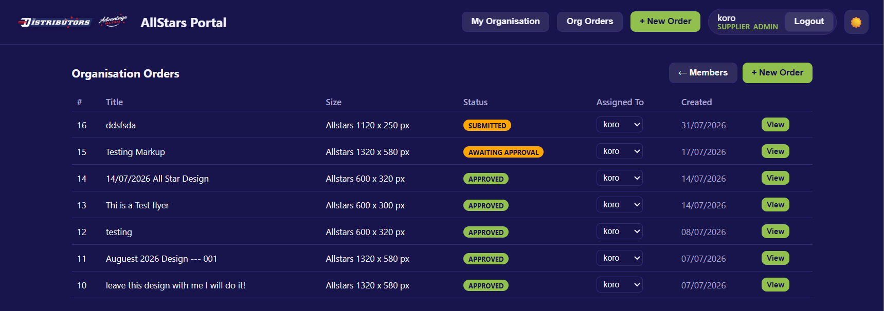884x311 pixels.
Task: Click the Auguest 2026 Design --- 001 title
Action: tap(161, 259)
